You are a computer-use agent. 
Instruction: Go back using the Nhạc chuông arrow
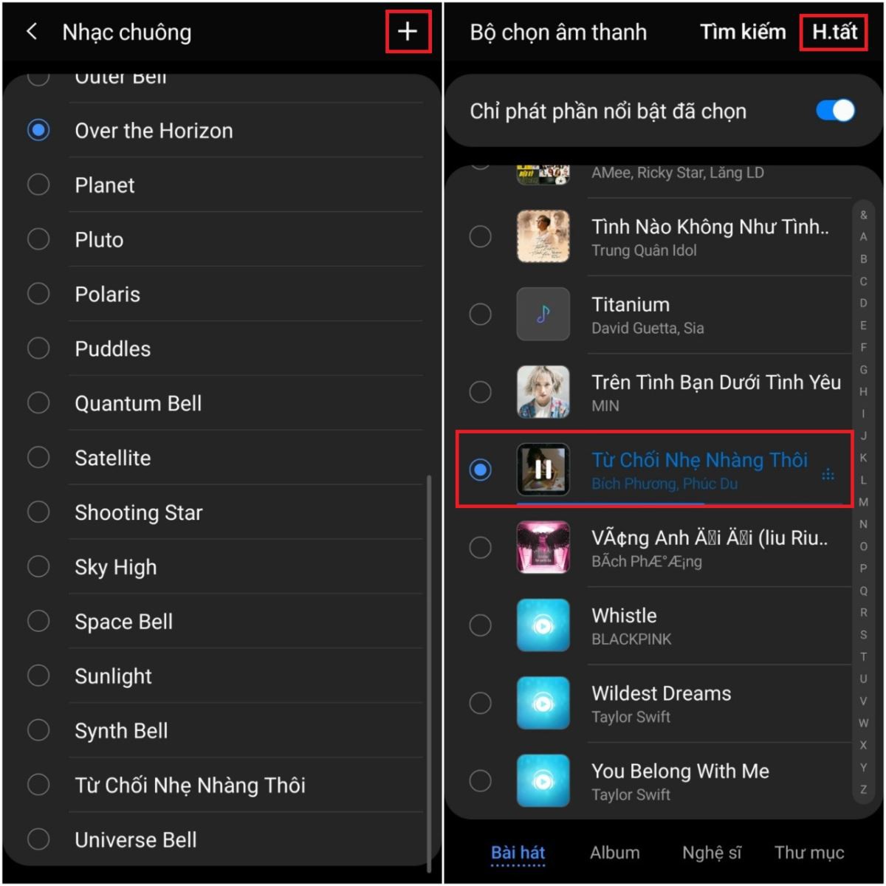[31, 31]
